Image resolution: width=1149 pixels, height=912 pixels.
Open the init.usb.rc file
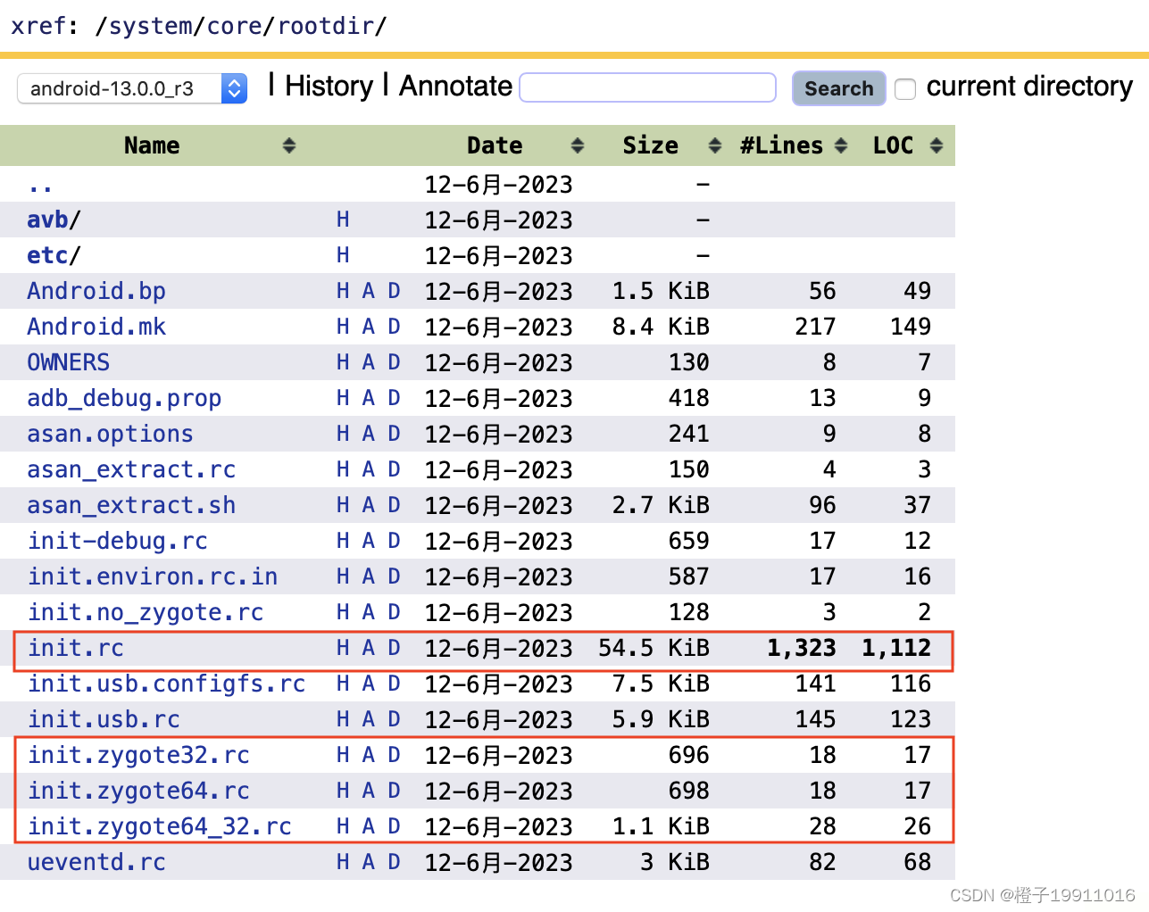[x=104, y=719]
